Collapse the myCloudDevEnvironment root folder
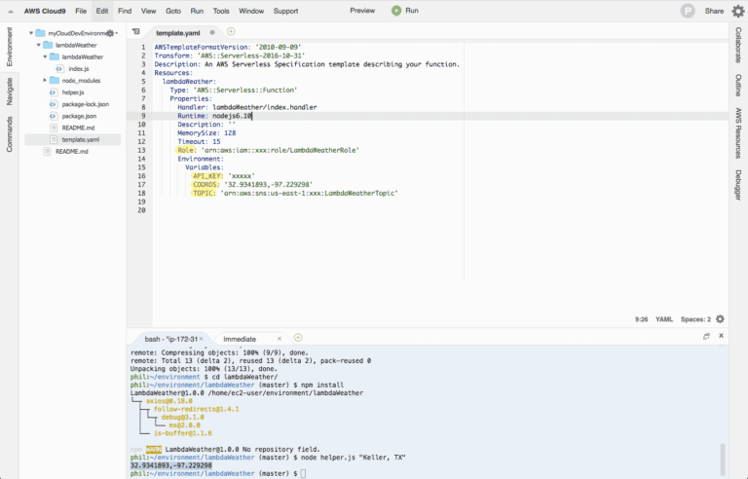748x479 pixels. (x=31, y=33)
